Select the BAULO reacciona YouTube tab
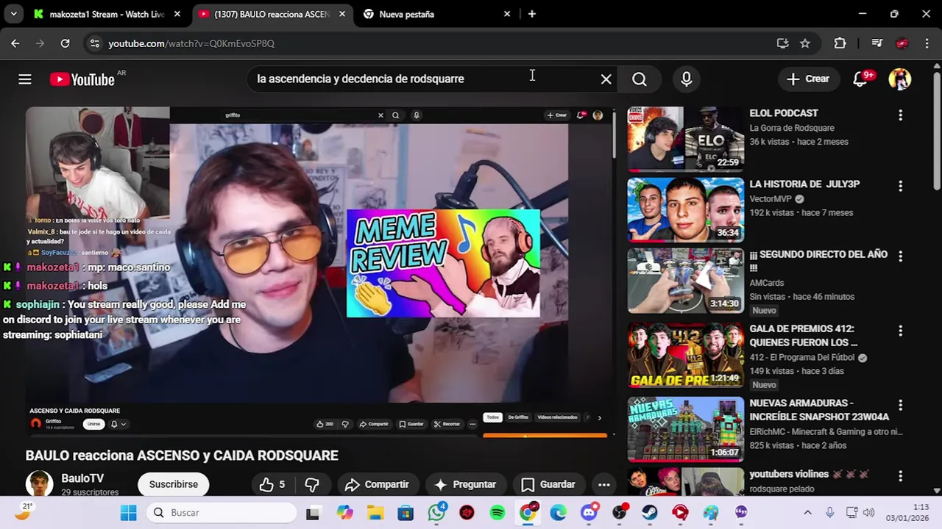The image size is (942, 529). pyautogui.click(x=272, y=14)
